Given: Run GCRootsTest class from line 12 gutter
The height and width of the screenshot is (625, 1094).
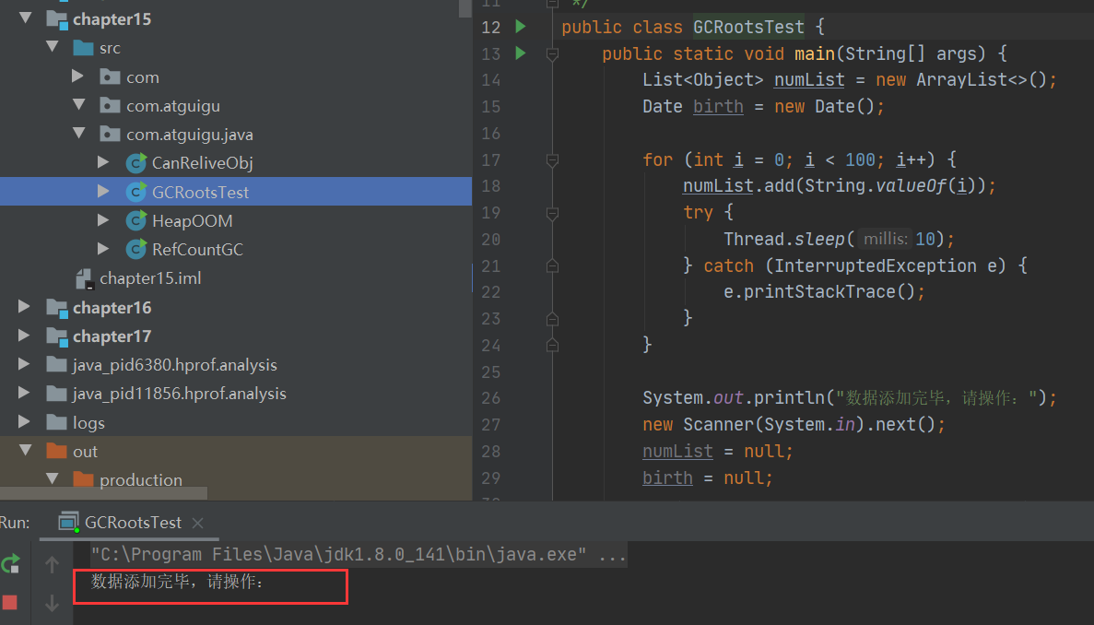Looking at the screenshot, I should (521, 27).
